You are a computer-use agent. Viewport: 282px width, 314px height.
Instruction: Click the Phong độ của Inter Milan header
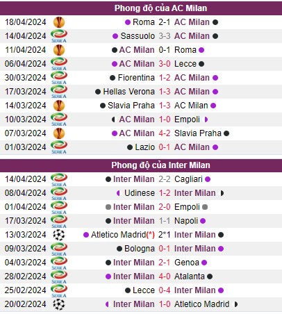[161, 165]
